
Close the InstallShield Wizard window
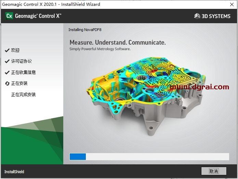coord(232,4)
